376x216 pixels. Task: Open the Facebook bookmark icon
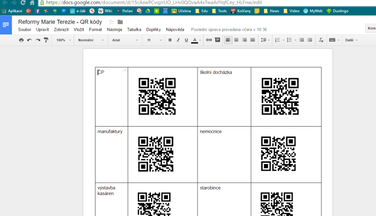tap(37, 11)
